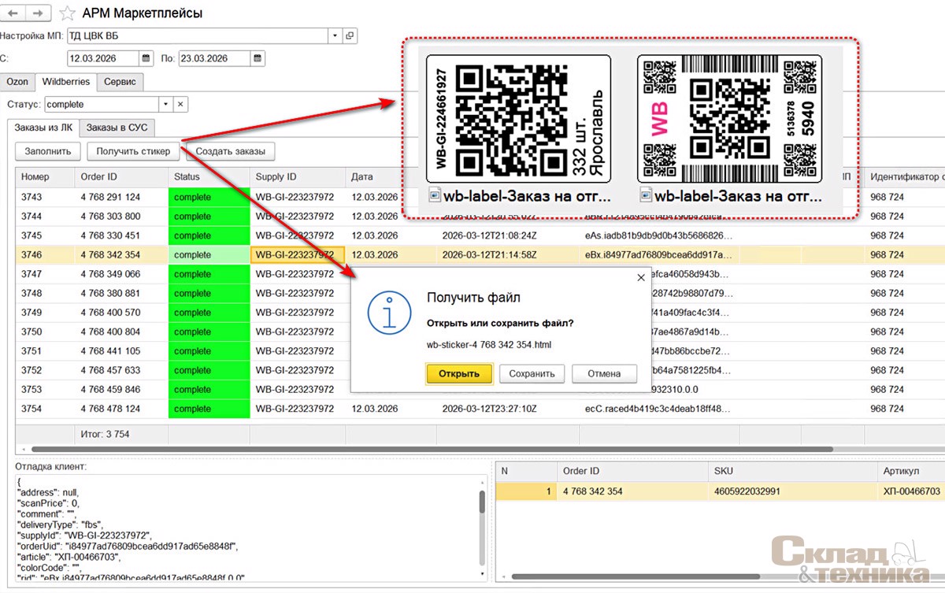Expand the Настройка МП dropdown
Screen dimensions: 945x593
point(335,35)
